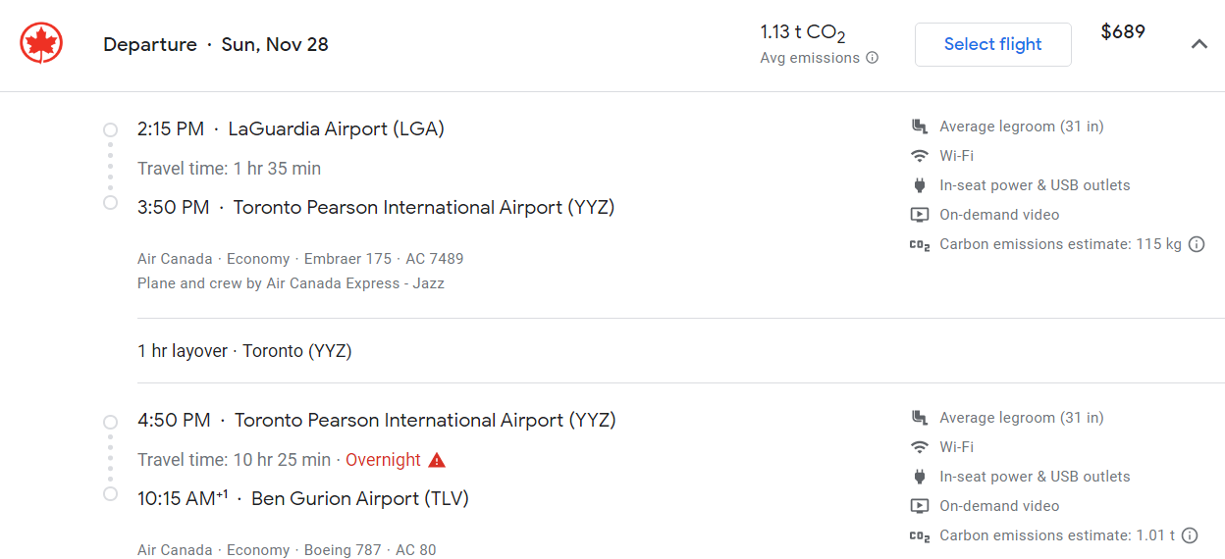Click second leg's legroom seat icon

pyautogui.click(x=920, y=418)
